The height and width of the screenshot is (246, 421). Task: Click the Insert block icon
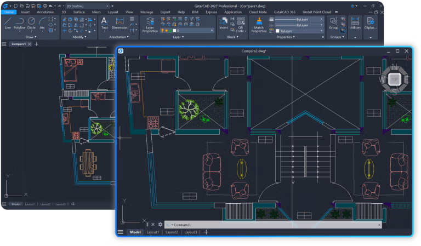pos(224,23)
